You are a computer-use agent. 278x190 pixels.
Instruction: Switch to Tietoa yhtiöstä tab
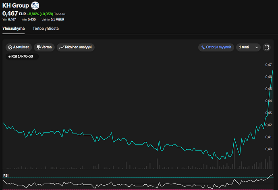[46, 29]
